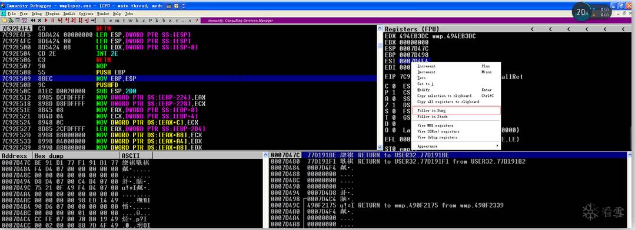
Task: Show breakpoints with the 'b' button
Action: point(164,21)
